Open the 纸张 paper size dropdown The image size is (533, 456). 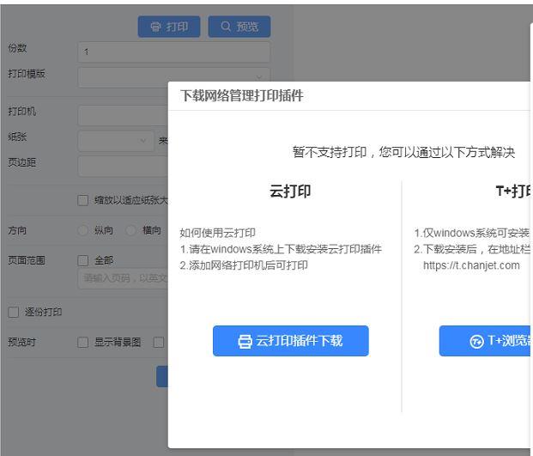click(x=116, y=141)
